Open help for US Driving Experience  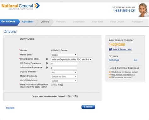click(x=47, y=63)
